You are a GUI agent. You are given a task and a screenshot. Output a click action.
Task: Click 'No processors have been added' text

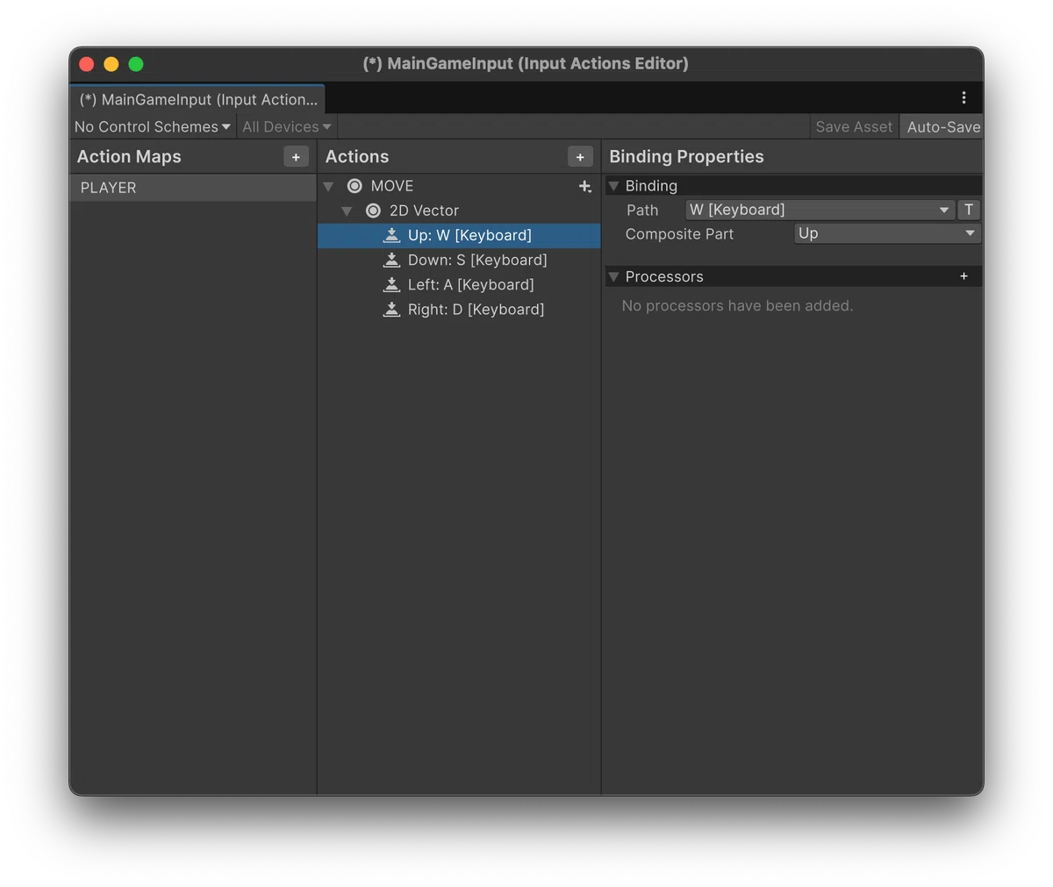pyautogui.click(x=737, y=305)
